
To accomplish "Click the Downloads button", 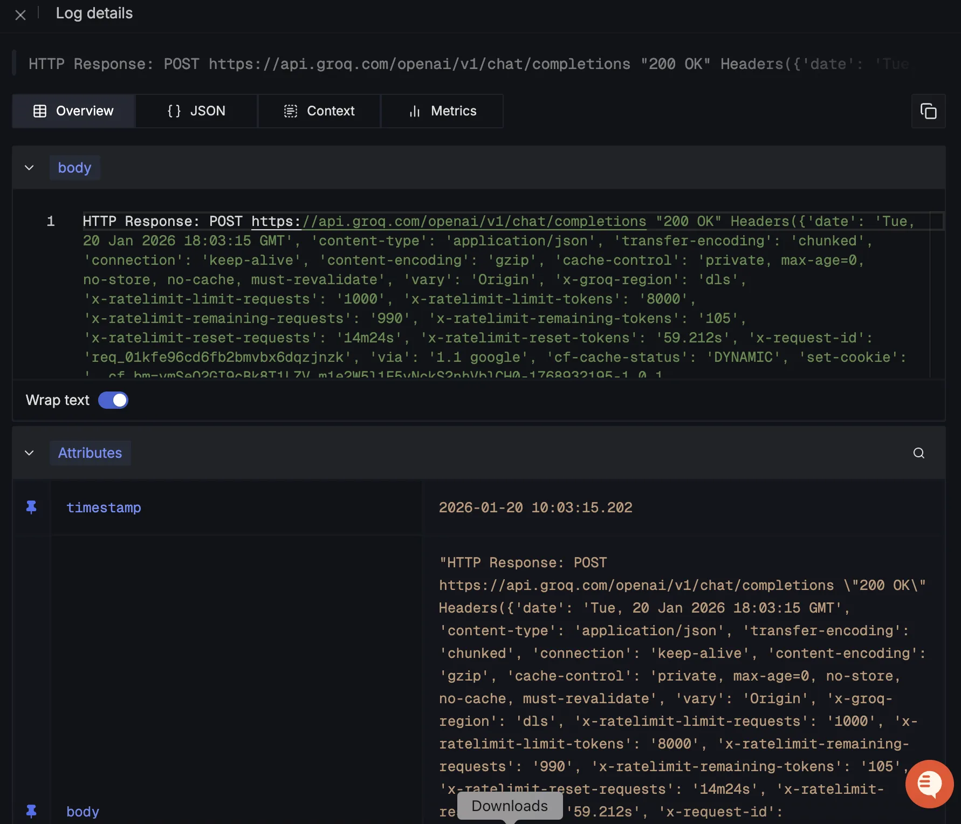I will pyautogui.click(x=509, y=806).
